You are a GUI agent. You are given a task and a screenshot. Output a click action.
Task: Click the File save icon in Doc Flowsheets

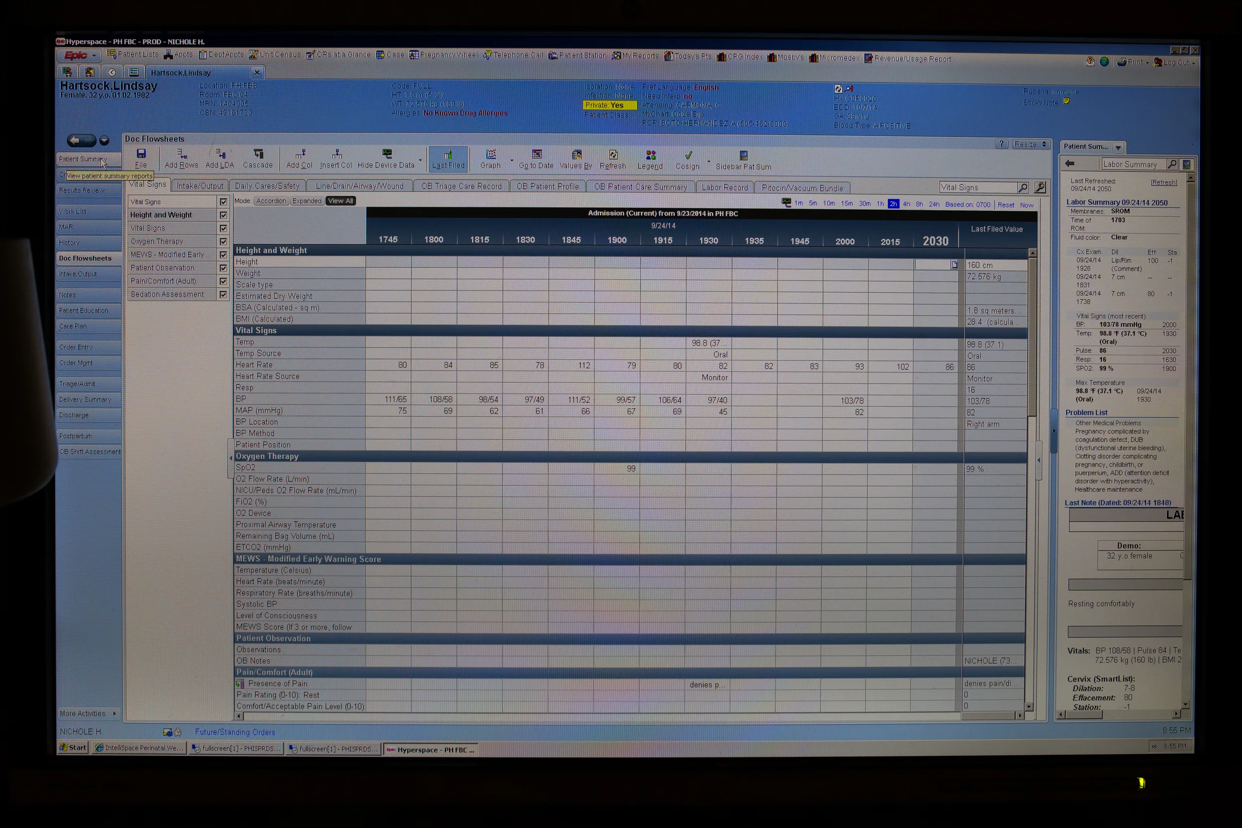[141, 154]
